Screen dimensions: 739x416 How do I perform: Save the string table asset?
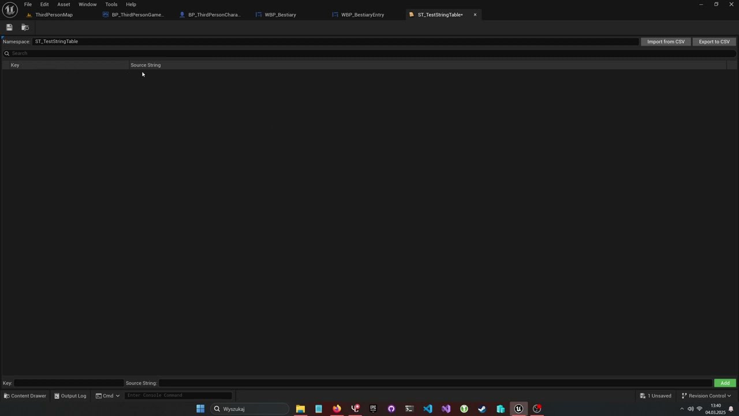(9, 27)
